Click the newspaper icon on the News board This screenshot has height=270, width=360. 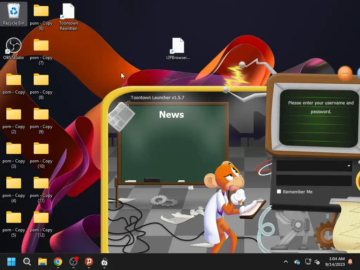(x=121, y=116)
